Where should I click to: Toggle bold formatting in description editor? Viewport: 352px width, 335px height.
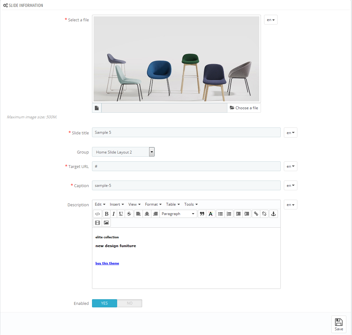[x=107, y=214]
